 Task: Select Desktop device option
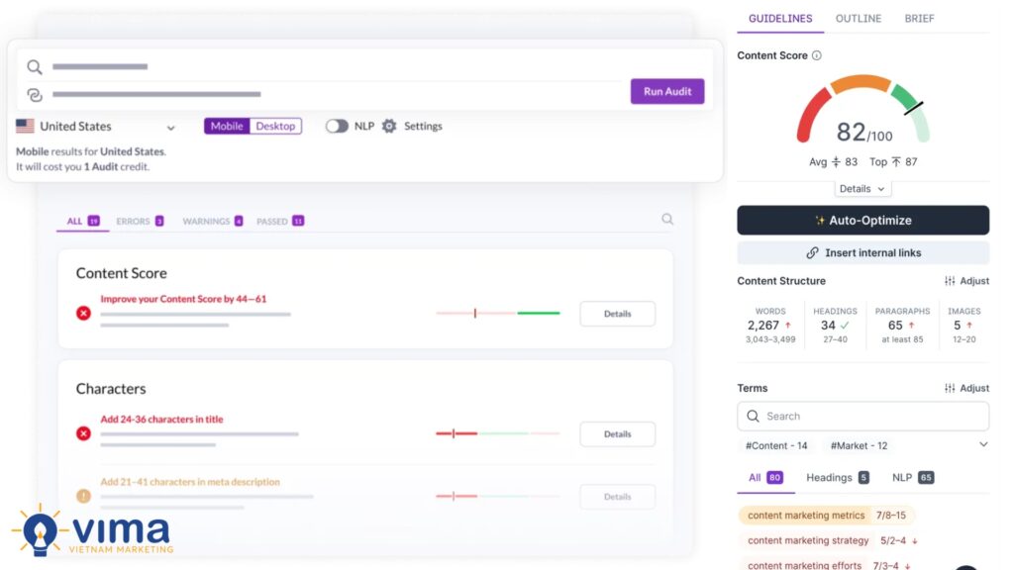(275, 126)
